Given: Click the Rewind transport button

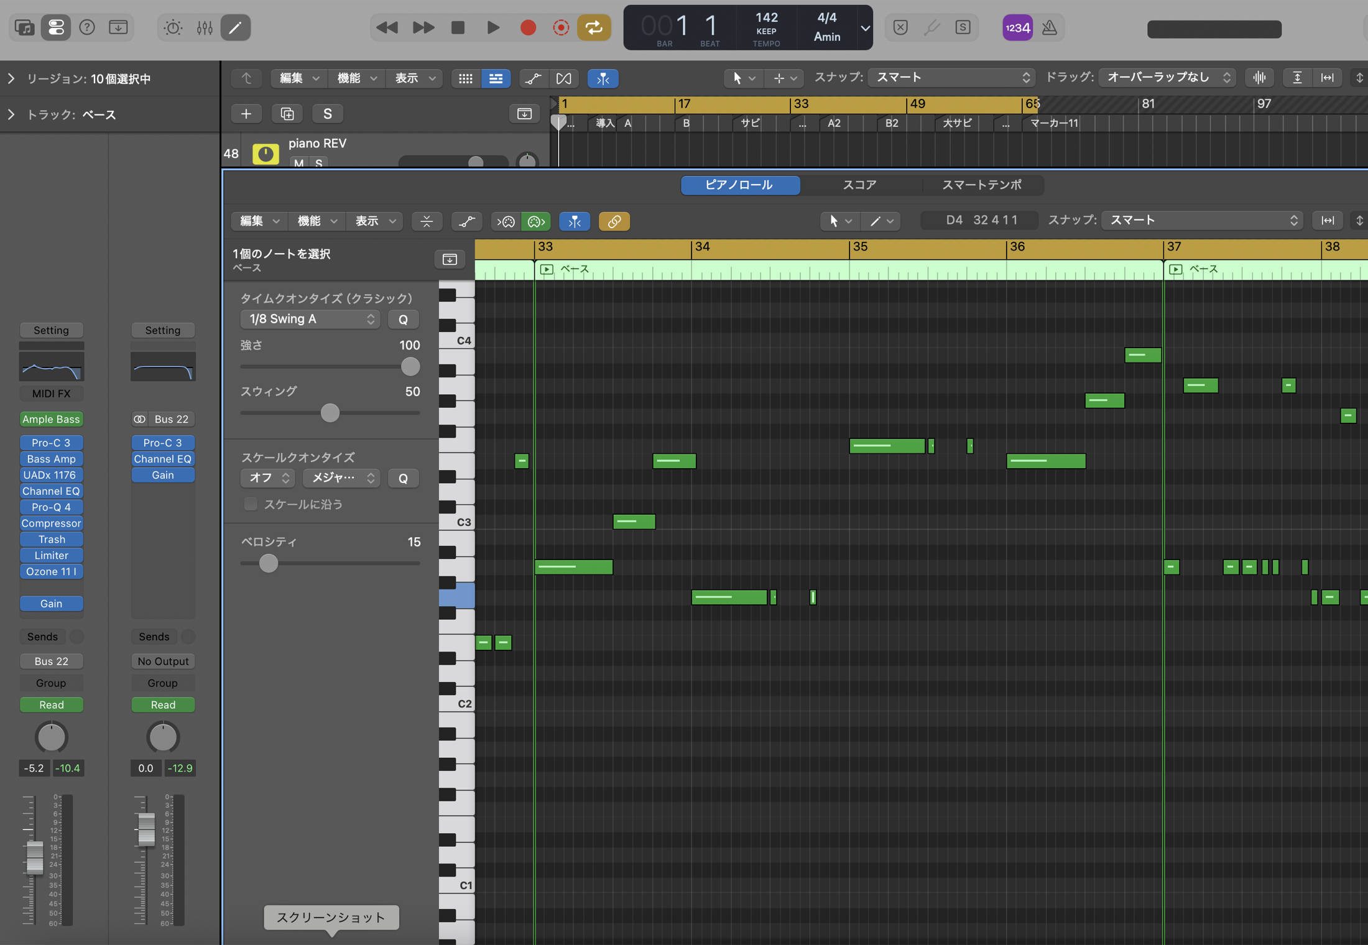Looking at the screenshot, I should click(387, 27).
